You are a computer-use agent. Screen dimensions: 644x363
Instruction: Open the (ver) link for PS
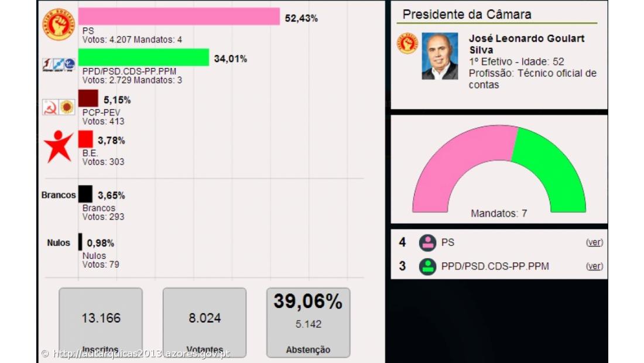[x=594, y=242]
